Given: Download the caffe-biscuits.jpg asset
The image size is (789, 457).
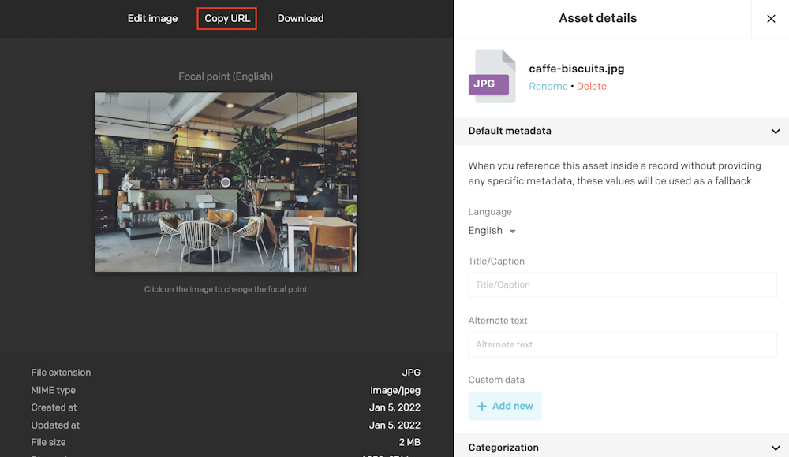Looking at the screenshot, I should click(301, 18).
